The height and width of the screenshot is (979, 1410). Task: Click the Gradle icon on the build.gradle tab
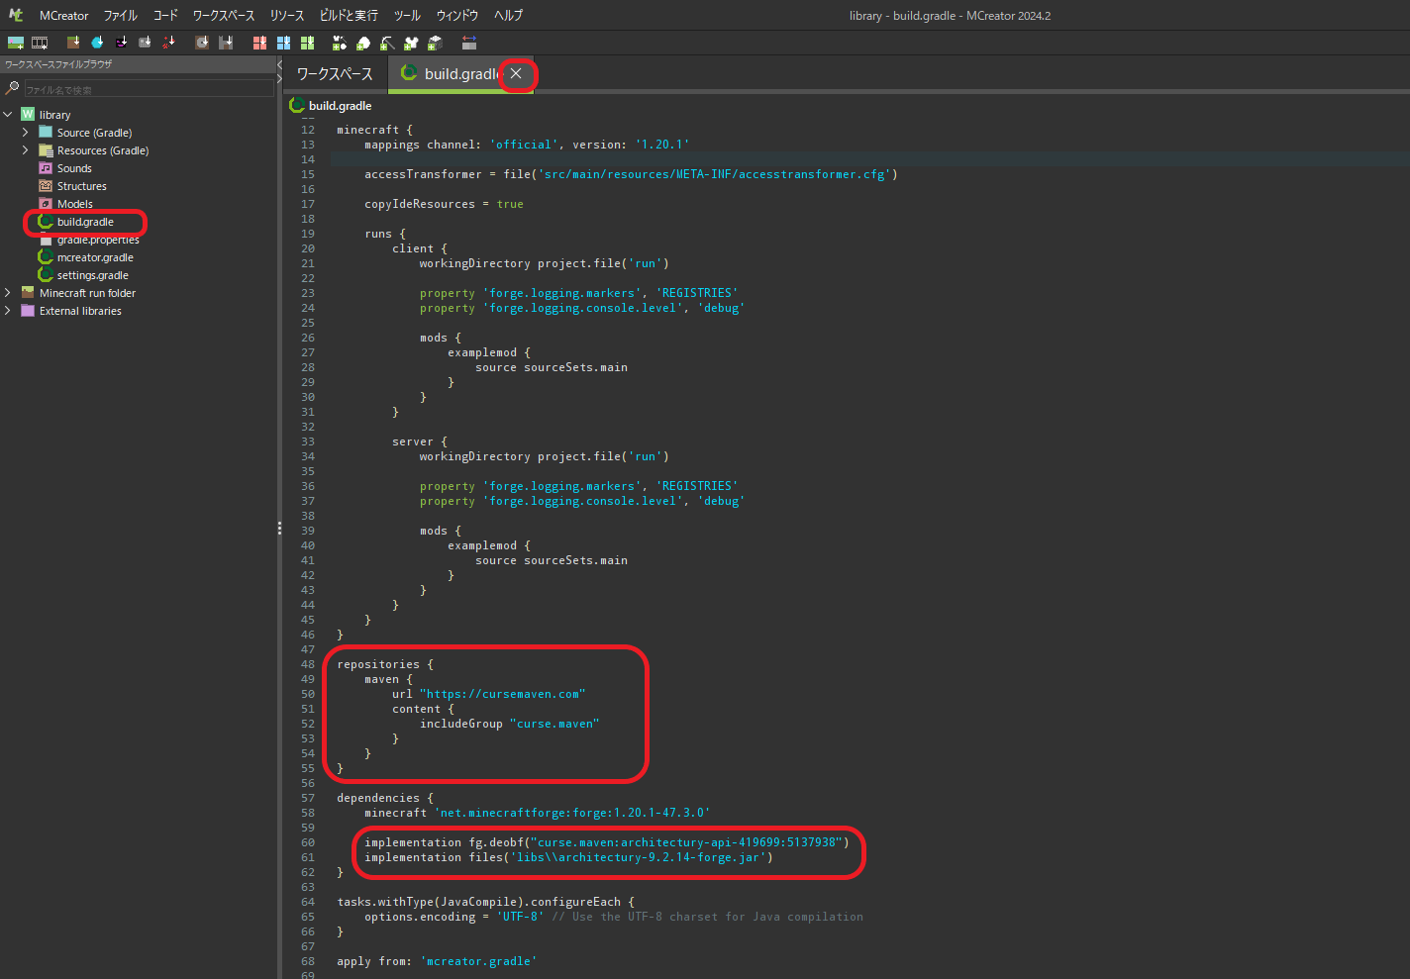coord(409,73)
